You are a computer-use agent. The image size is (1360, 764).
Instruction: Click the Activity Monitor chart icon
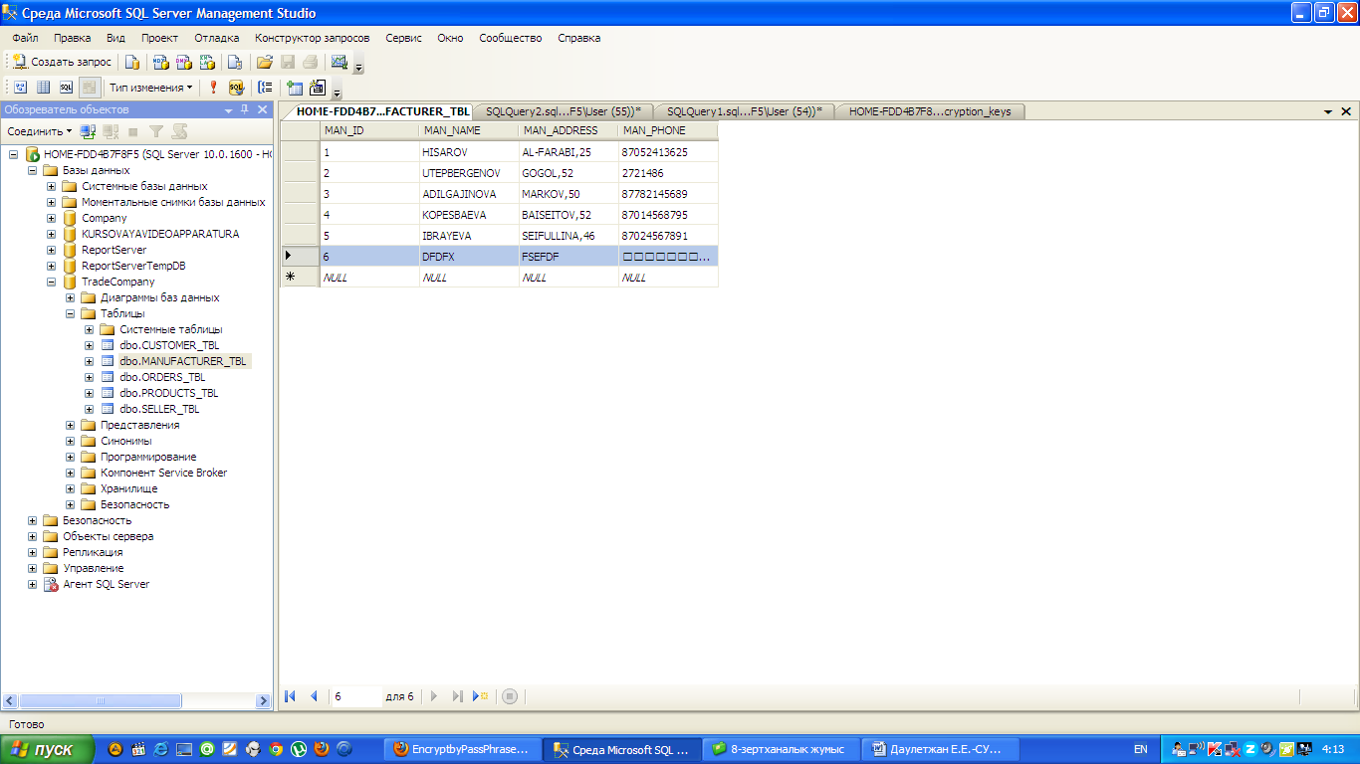tap(339, 62)
